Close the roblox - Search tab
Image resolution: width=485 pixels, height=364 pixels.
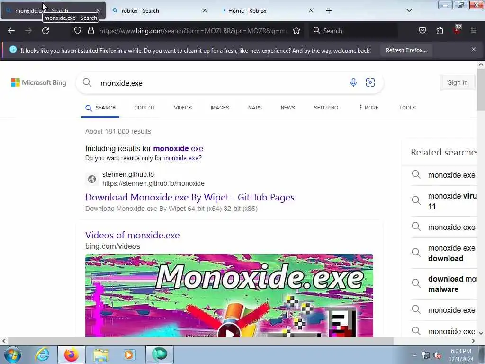(x=205, y=10)
